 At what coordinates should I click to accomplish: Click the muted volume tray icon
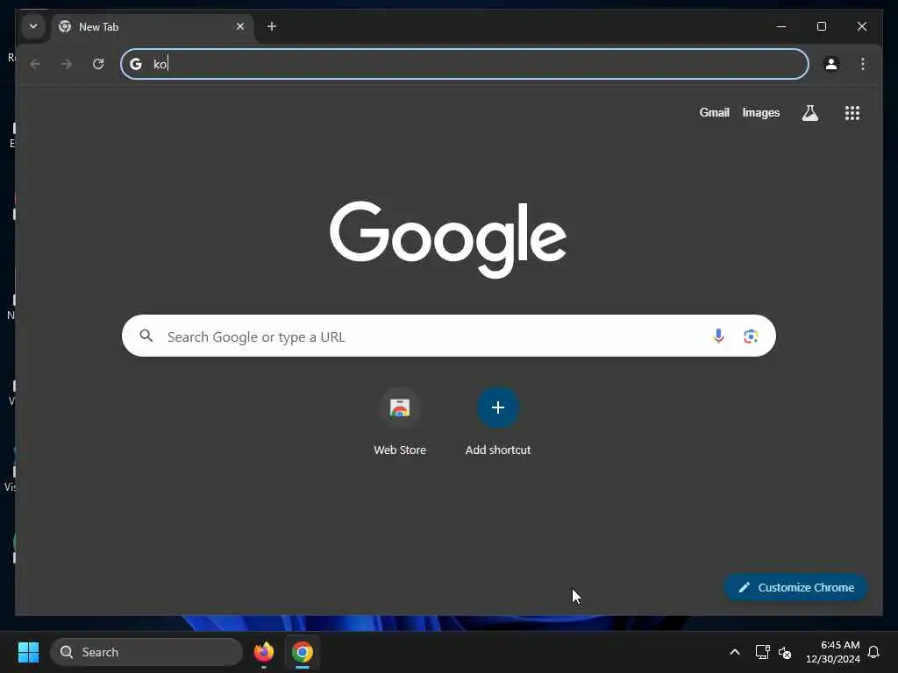[785, 652]
